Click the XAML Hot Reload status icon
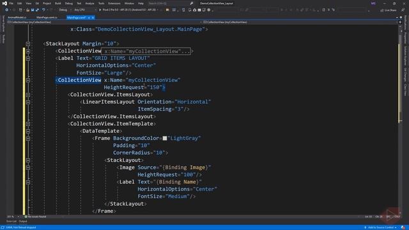 [3, 227]
